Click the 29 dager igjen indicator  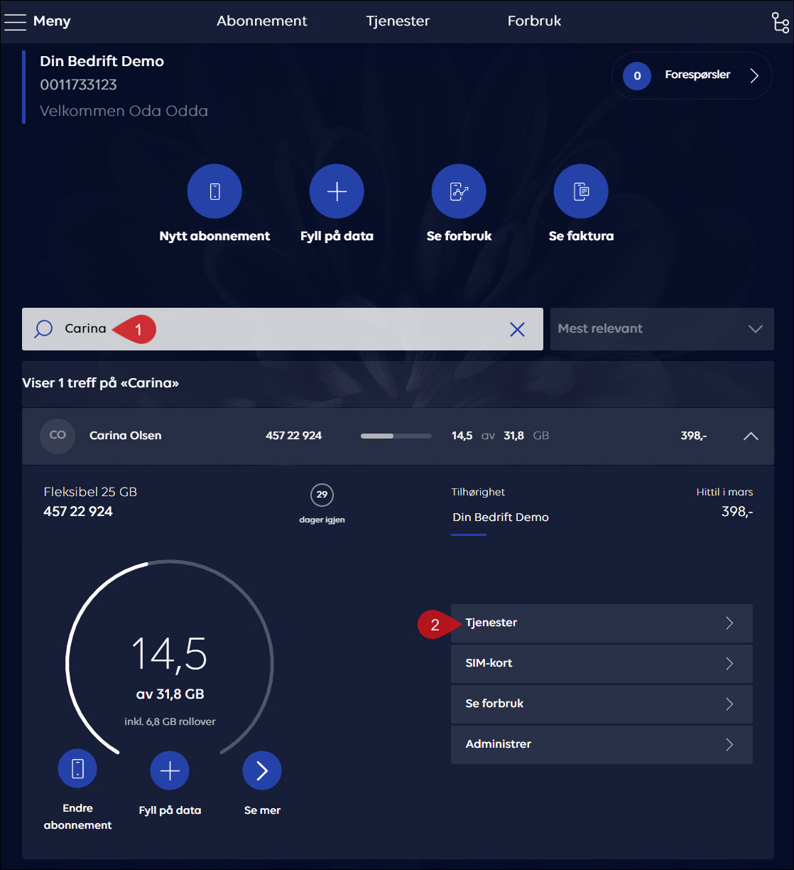coord(322,504)
